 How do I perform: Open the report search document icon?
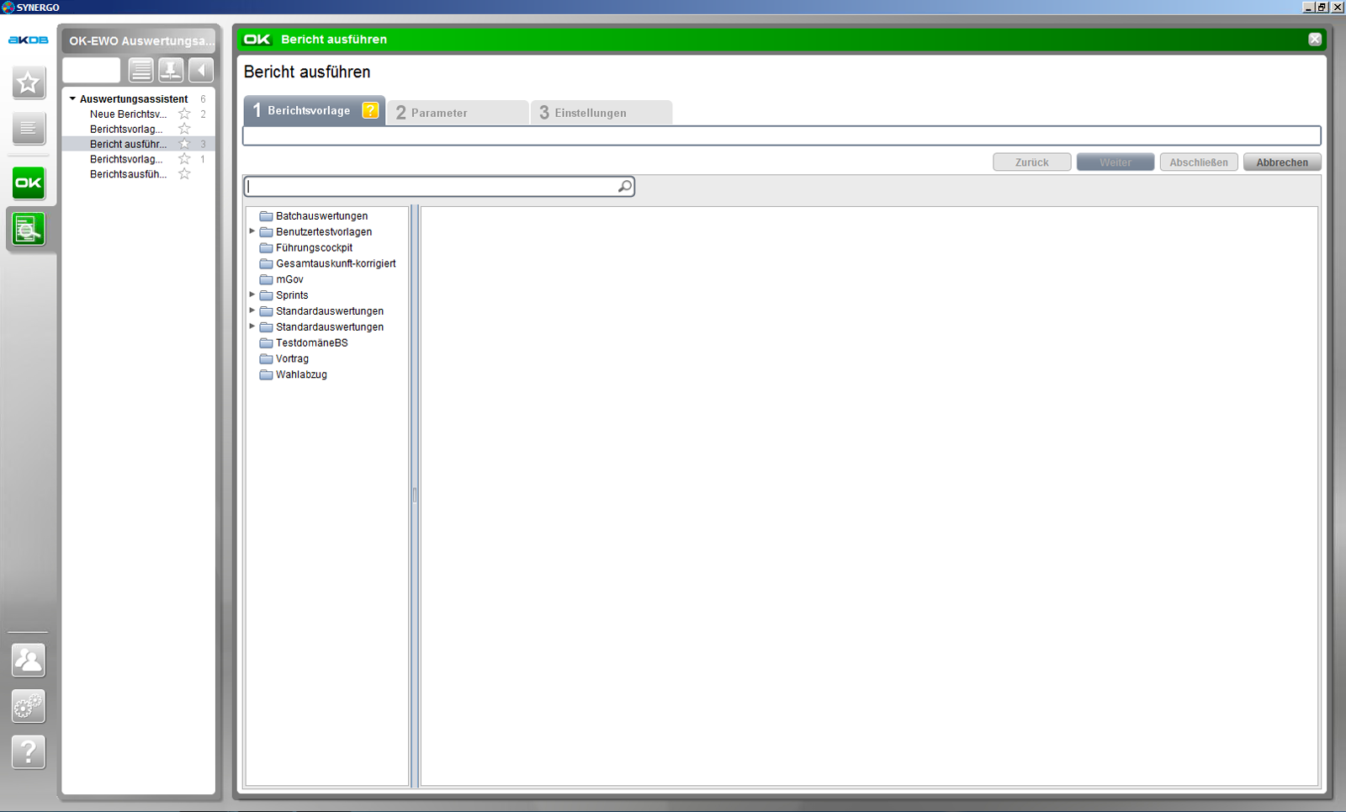[x=28, y=229]
